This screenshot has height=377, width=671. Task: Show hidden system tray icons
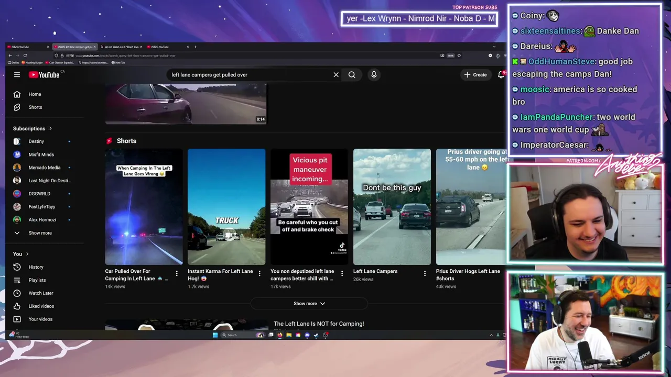[x=491, y=335]
